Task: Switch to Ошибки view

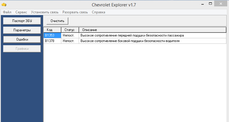Action: pyautogui.click(x=22, y=39)
